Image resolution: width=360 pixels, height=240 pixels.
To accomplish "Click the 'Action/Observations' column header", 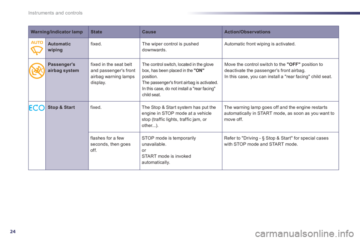I will [x=247, y=32].
